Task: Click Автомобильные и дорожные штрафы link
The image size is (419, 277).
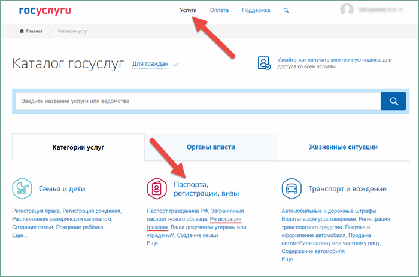Action: 329,211
